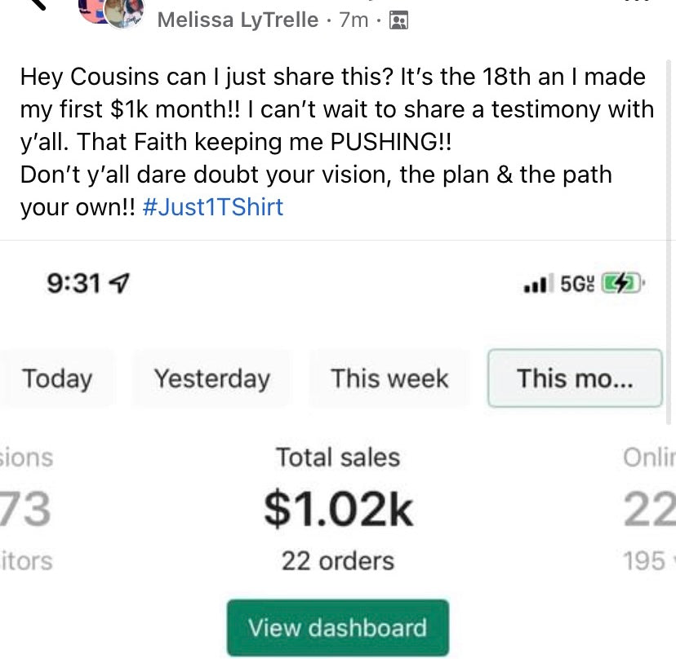The width and height of the screenshot is (676, 659).
Task: Click the cellular signal bars icon
Action: (x=535, y=285)
